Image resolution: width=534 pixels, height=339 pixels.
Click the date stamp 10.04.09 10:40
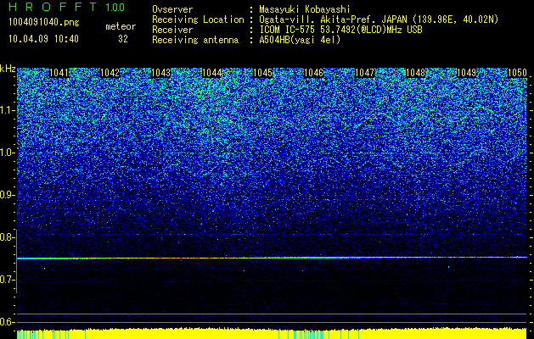coord(43,39)
